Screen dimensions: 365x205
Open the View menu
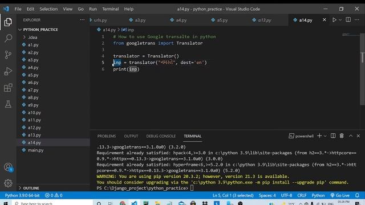pos(67,9)
